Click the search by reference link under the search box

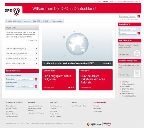(x=129, y=20)
